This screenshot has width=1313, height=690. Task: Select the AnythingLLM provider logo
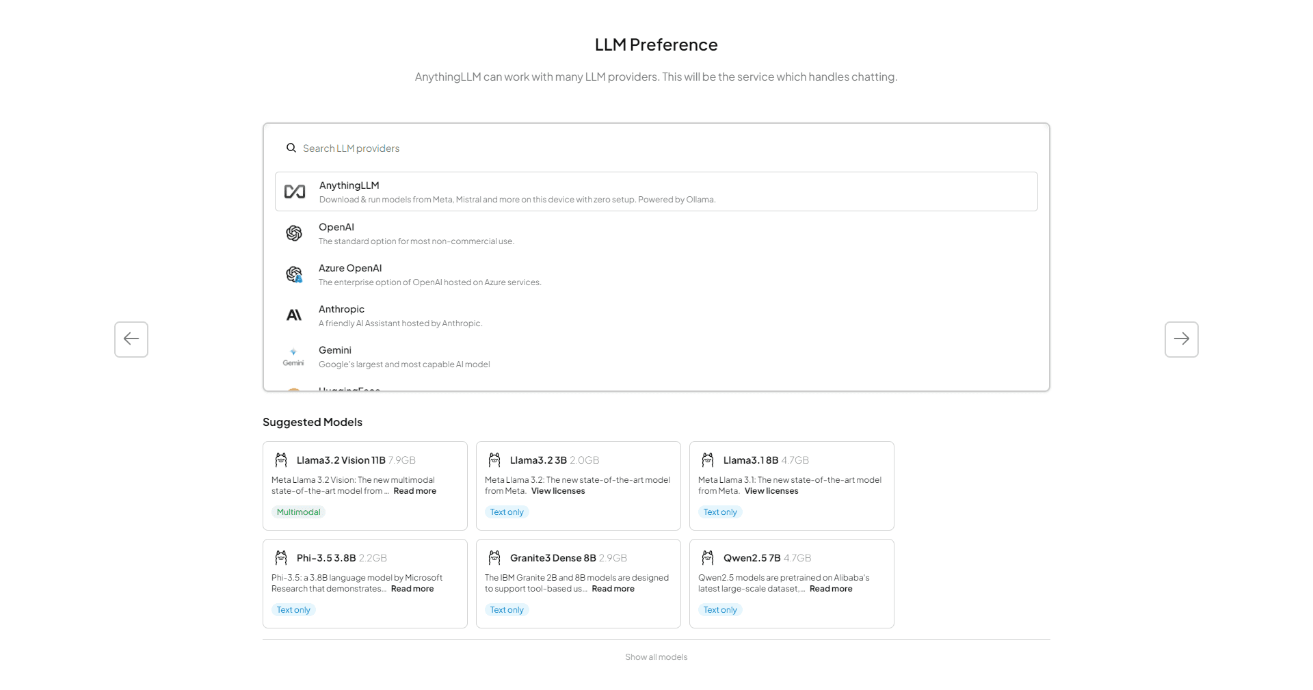click(x=295, y=191)
